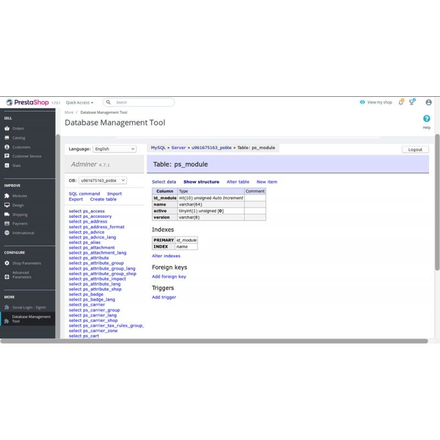
Task: Switch to the Show structure tab
Action: [201, 182]
